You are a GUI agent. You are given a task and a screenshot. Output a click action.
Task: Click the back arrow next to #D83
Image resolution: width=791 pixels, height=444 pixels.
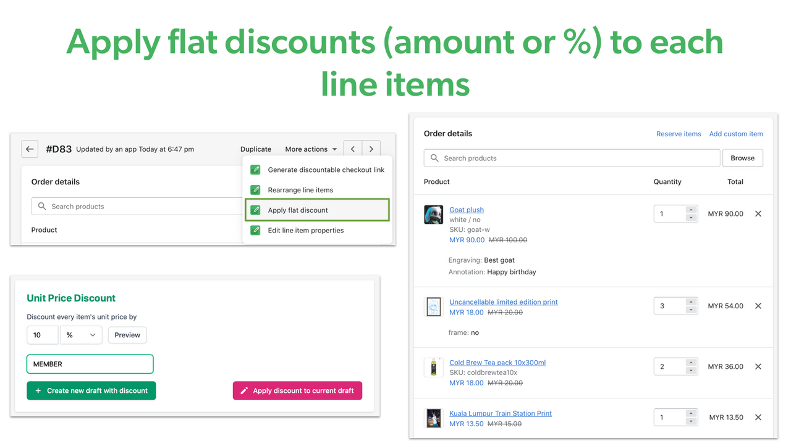pyautogui.click(x=30, y=149)
